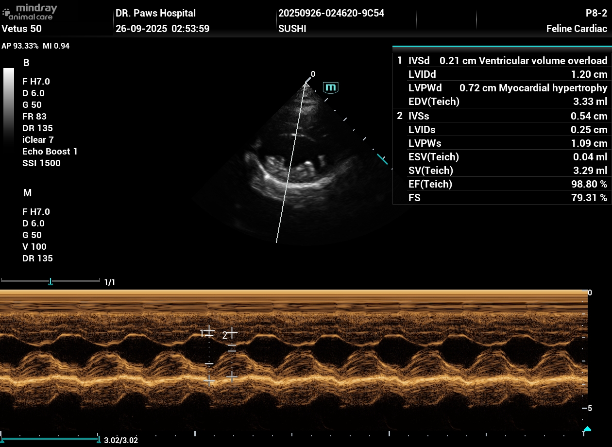Select the LVIDd measurement row
Screen dimensions: 612x447
pos(500,74)
